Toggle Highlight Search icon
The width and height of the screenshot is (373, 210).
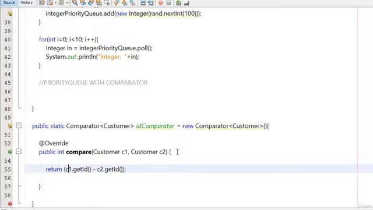(98, 3)
